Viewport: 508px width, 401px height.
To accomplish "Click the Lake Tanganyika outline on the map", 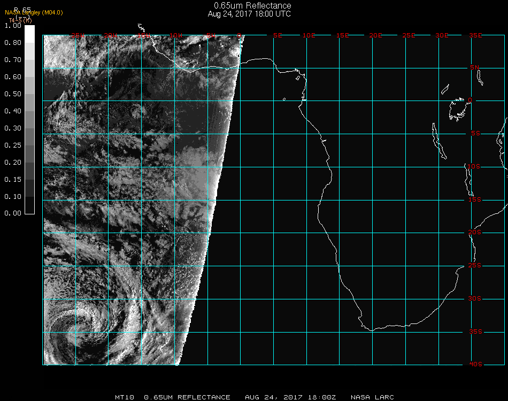I will coord(439,141).
